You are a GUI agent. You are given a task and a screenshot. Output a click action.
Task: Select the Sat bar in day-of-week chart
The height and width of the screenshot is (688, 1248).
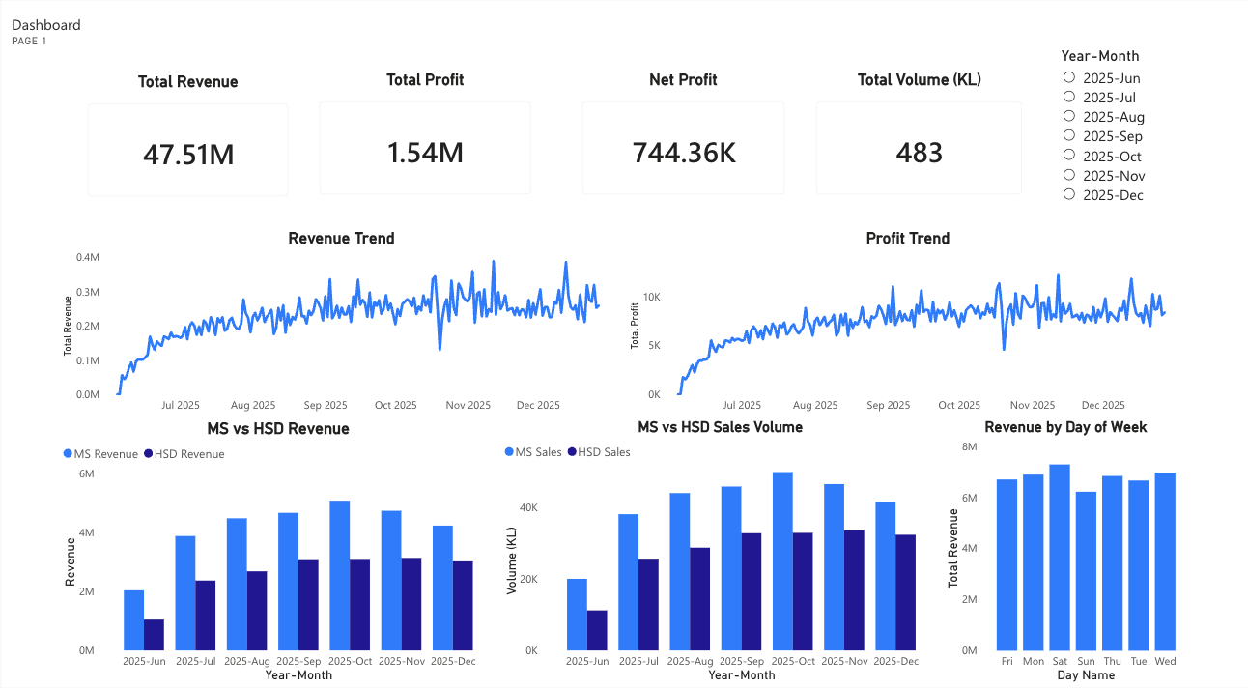pos(1060,558)
